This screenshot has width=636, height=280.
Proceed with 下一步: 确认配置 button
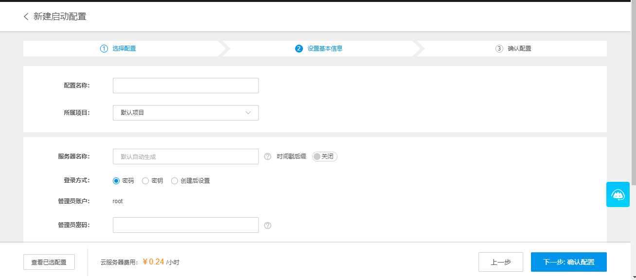coord(569,262)
